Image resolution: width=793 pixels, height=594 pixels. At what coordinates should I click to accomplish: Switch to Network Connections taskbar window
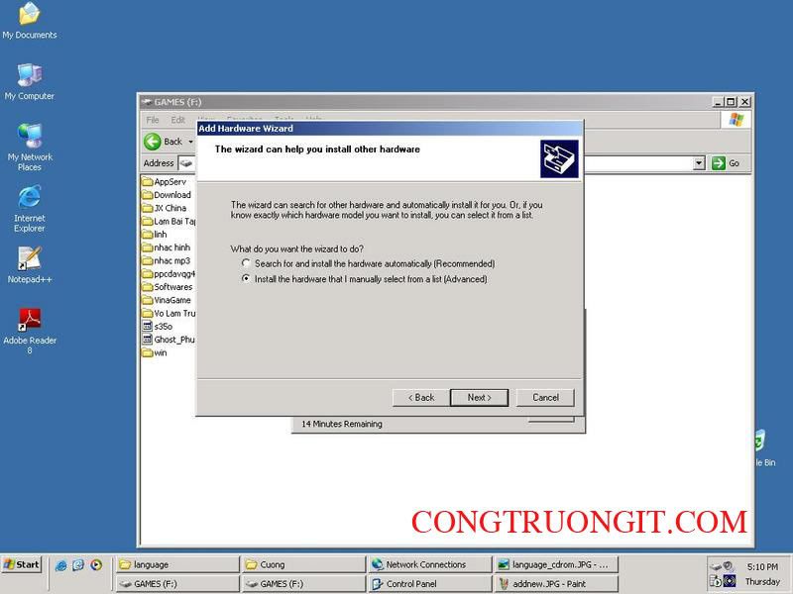pos(430,564)
